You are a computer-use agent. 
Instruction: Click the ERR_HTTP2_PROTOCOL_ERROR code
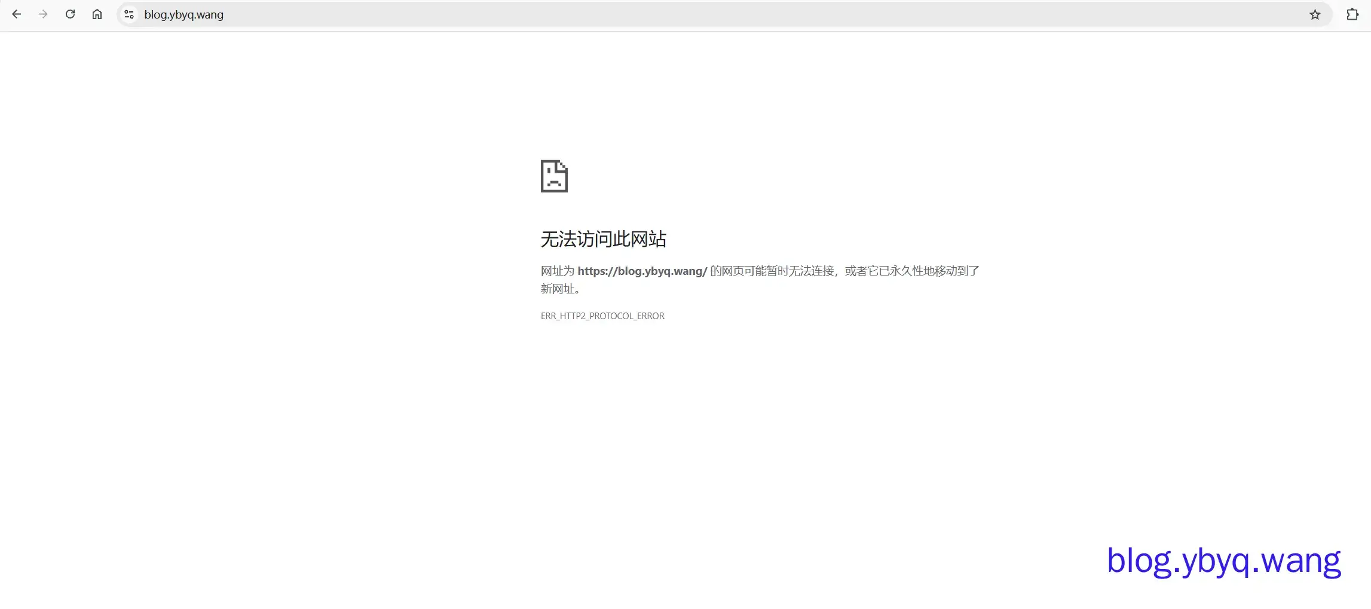(x=602, y=316)
